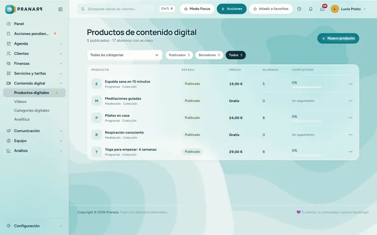The width and height of the screenshot is (377, 235).
Task: Click the Publicado status of Yoga para empezar
Action: click(x=192, y=152)
